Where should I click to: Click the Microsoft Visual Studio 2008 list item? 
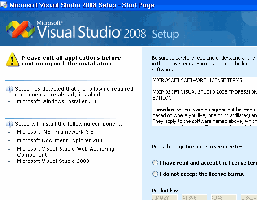pyautogui.click(x=53, y=161)
